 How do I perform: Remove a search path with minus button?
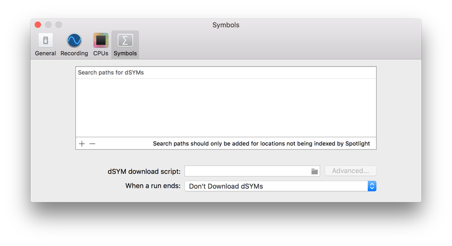click(x=92, y=144)
